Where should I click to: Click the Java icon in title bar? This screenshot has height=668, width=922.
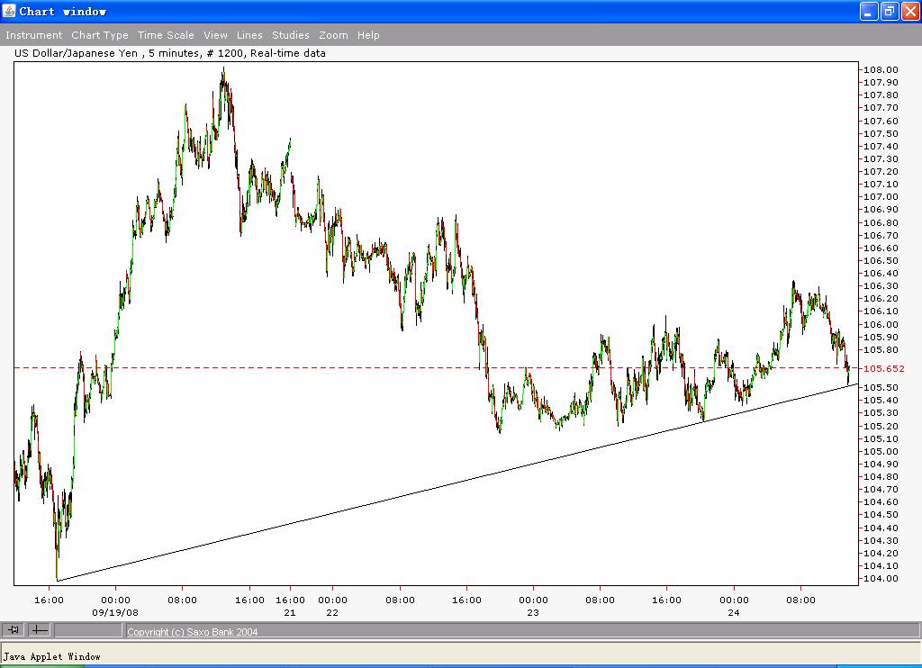point(9,11)
